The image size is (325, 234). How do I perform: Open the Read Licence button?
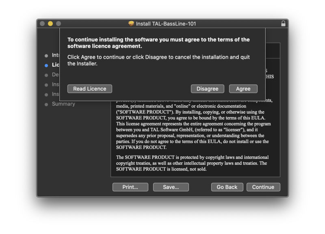point(89,89)
